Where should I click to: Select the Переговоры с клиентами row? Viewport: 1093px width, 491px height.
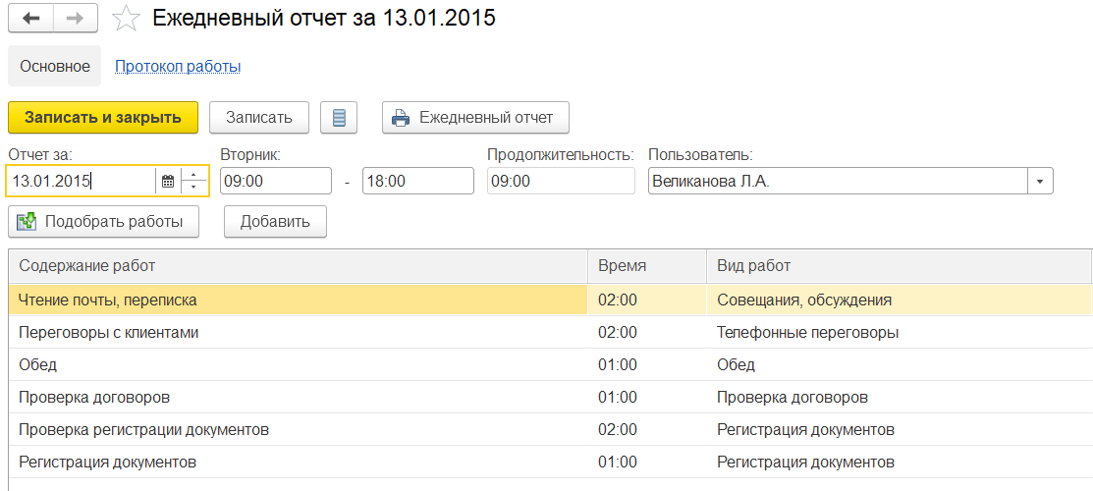point(295,333)
